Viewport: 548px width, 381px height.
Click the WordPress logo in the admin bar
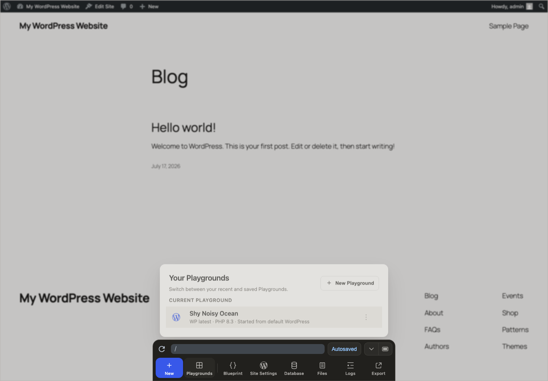click(7, 6)
